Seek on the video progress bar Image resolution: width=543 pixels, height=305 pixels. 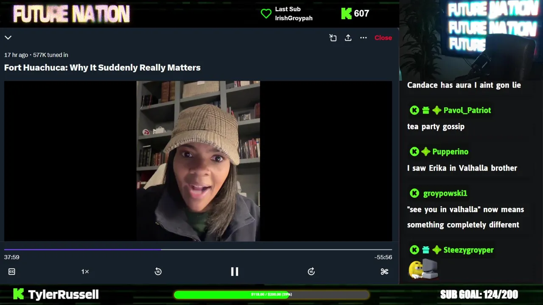click(198, 250)
